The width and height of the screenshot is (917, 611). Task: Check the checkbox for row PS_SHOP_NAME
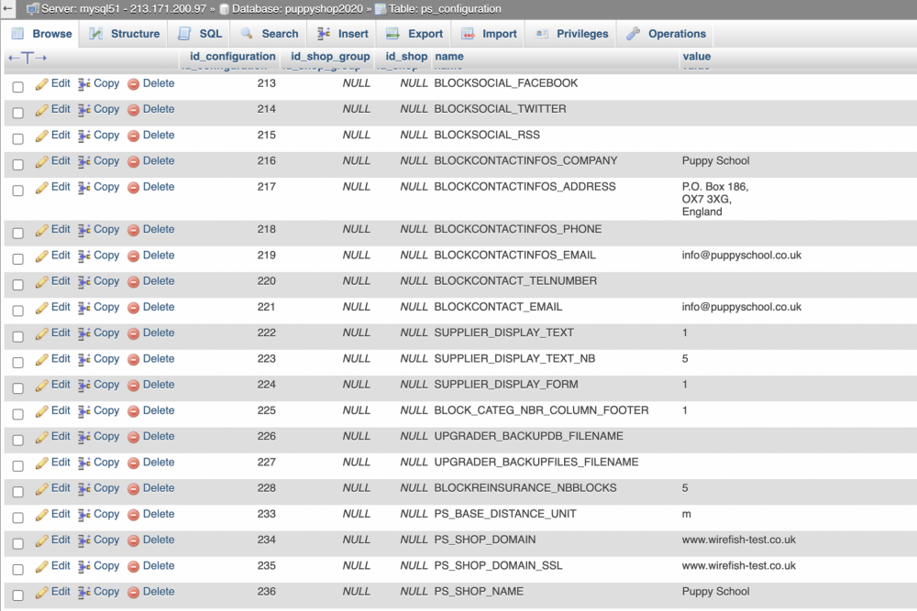point(19,592)
